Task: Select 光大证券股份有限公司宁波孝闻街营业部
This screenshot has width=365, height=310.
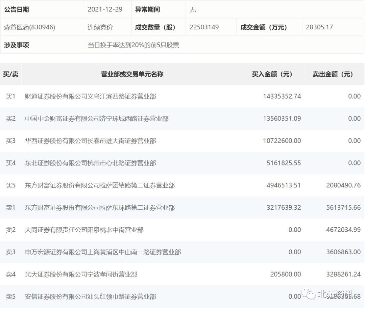Action: pyautogui.click(x=81, y=275)
